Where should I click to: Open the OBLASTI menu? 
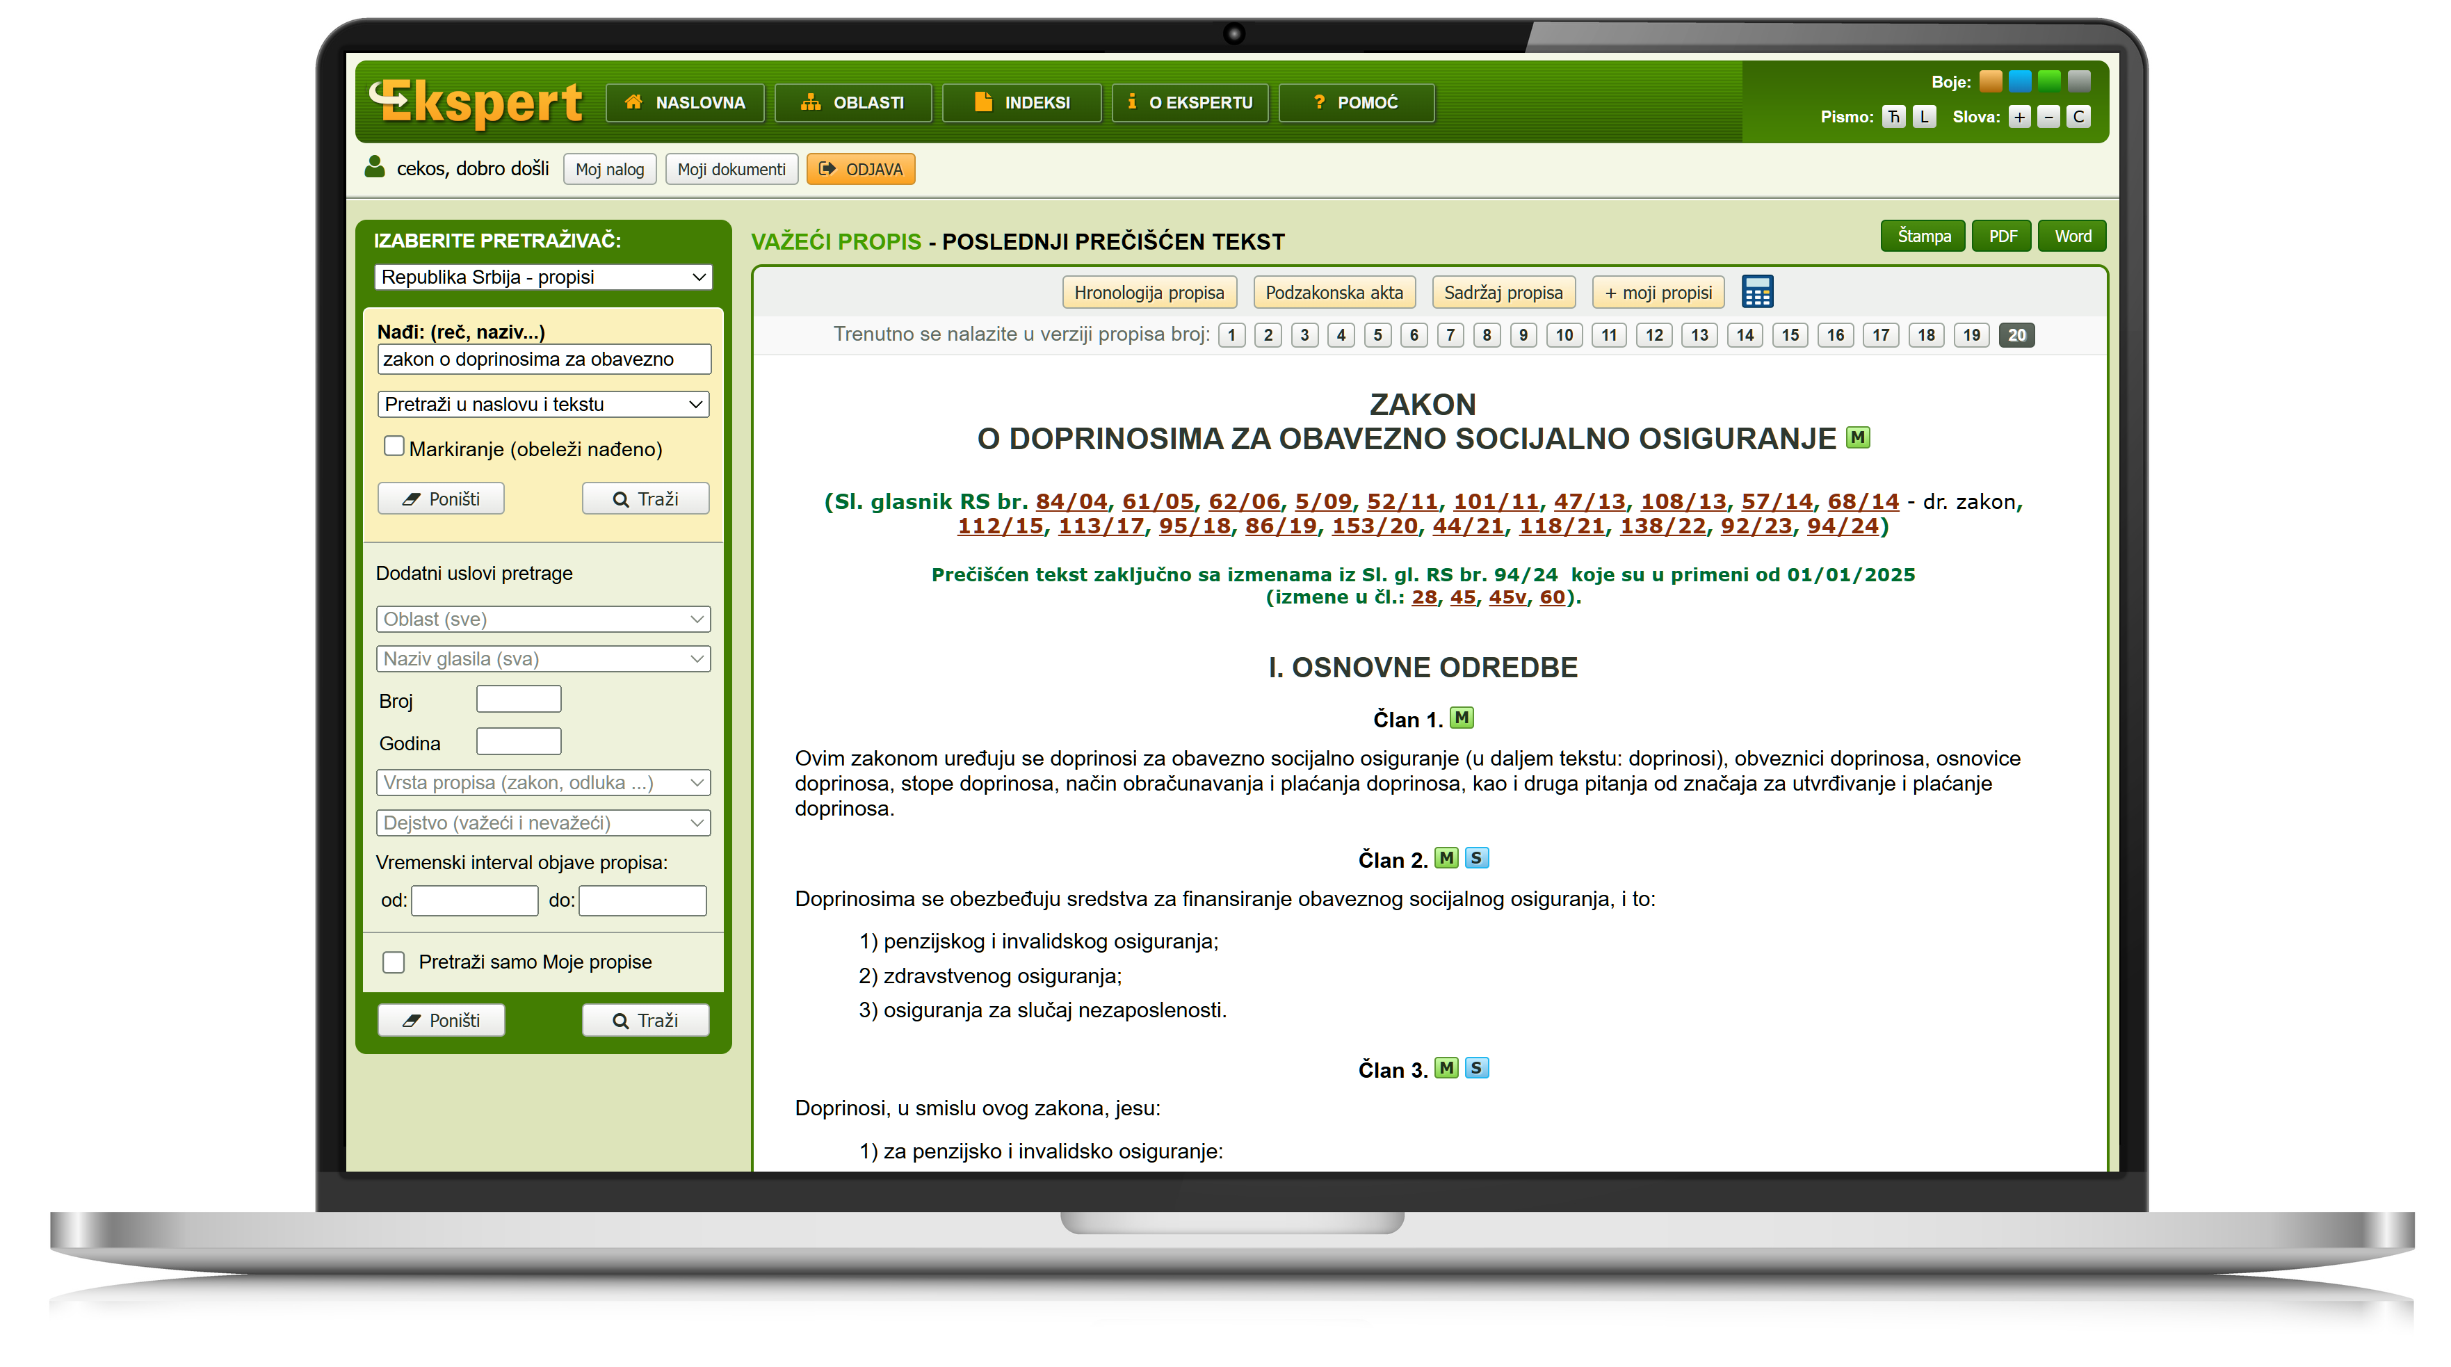point(853,103)
